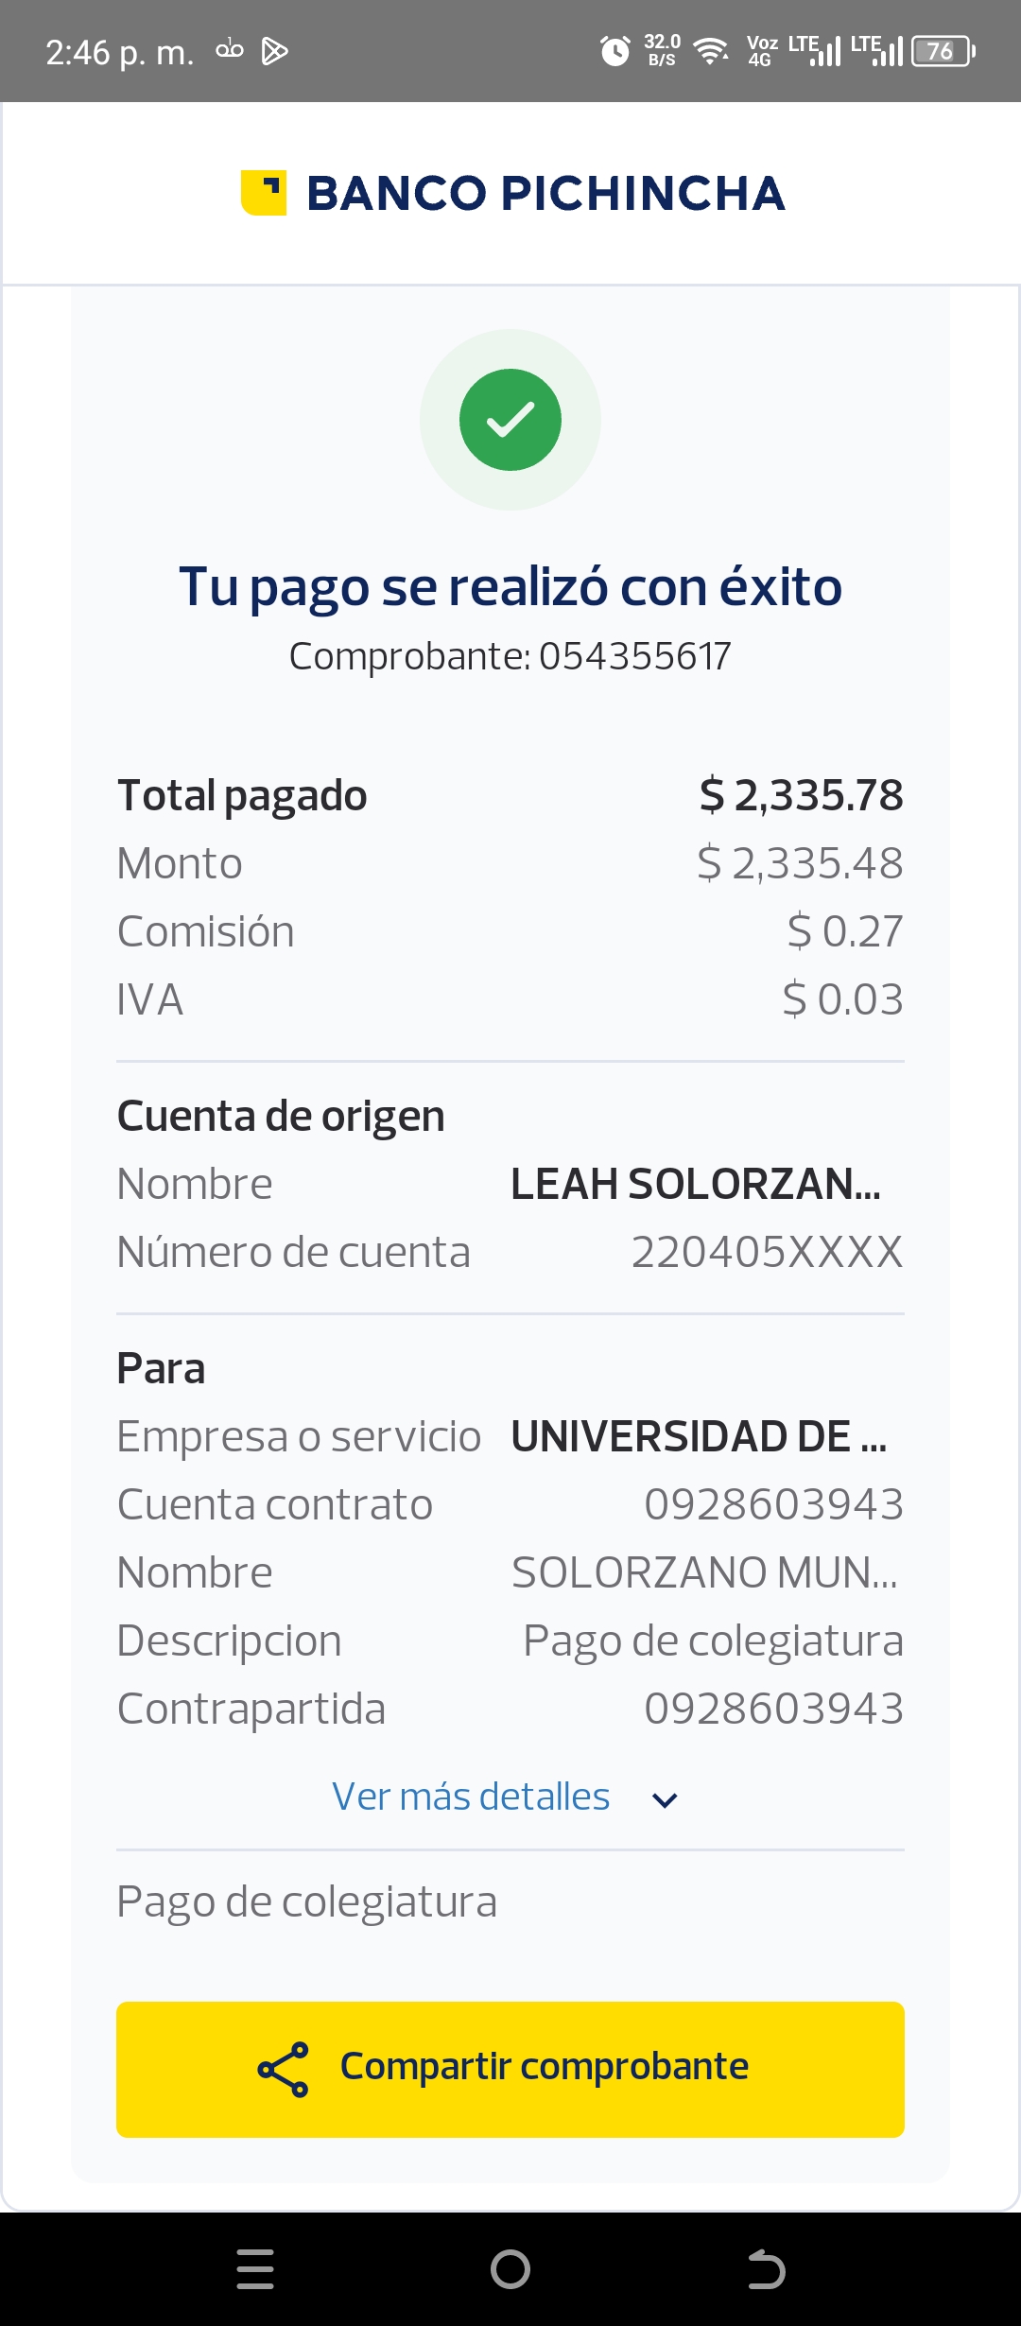Click the 'Ver más detalles' link
1021x2326 pixels.
[x=471, y=1797]
